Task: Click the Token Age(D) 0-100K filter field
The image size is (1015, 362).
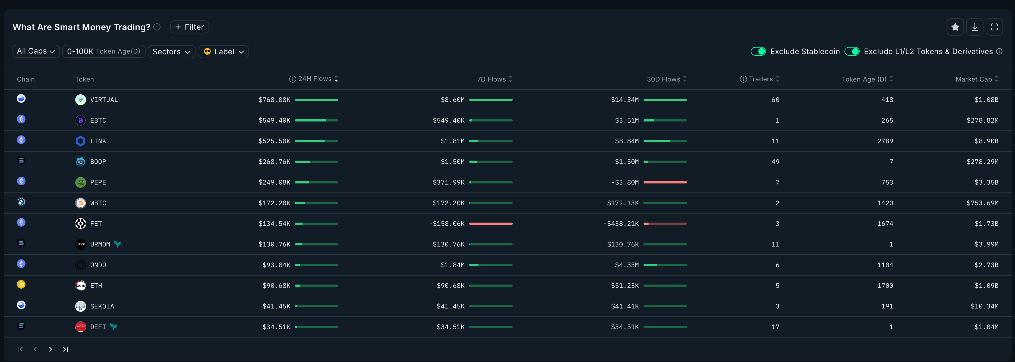Action: click(x=104, y=51)
